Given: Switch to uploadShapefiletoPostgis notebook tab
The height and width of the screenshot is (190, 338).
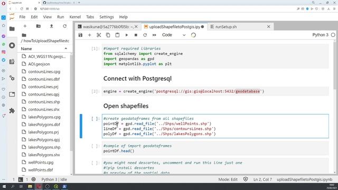Looking at the screenshot, I should click(175, 27).
